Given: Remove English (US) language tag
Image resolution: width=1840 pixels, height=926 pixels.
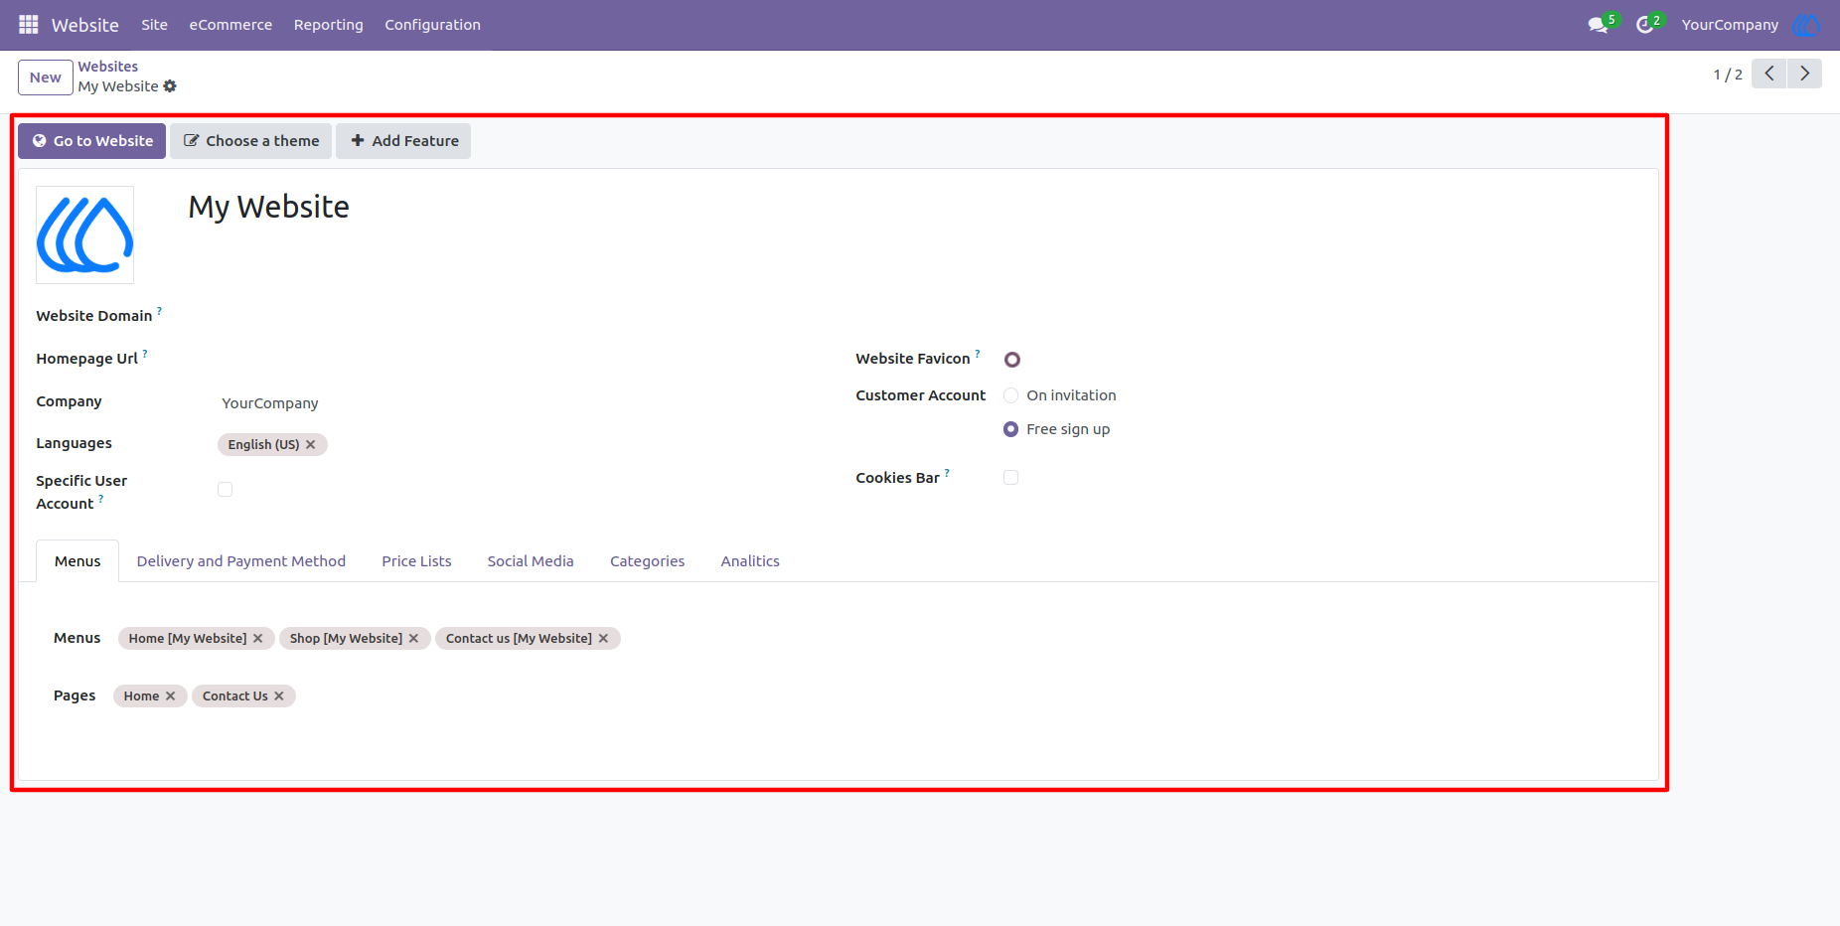Looking at the screenshot, I should coord(311,444).
